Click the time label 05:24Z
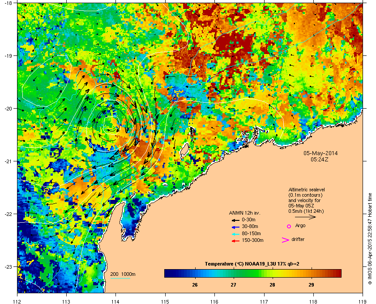 (320, 159)
